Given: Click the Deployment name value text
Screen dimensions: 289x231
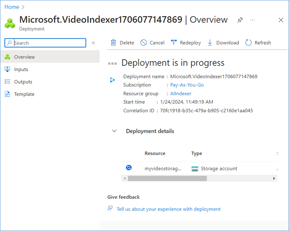Looking at the screenshot, I should pos(214,76).
